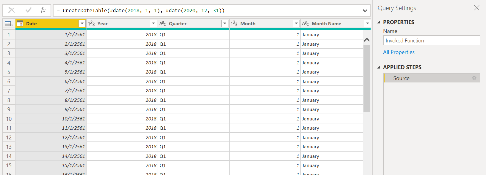Open the table menu icon in corner

tap(9, 24)
